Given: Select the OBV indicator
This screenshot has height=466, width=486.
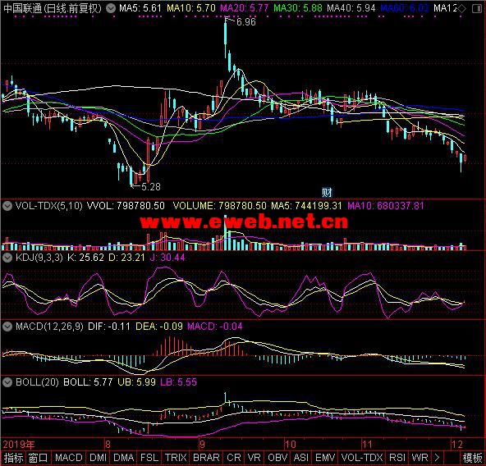Looking at the screenshot, I should point(277,458).
